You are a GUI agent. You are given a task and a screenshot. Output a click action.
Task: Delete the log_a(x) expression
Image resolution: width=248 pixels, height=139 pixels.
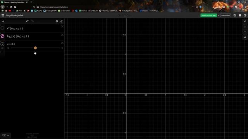[62, 35]
